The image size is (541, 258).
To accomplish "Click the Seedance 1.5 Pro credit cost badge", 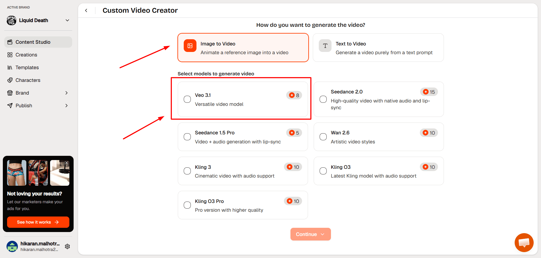I will pyautogui.click(x=294, y=133).
